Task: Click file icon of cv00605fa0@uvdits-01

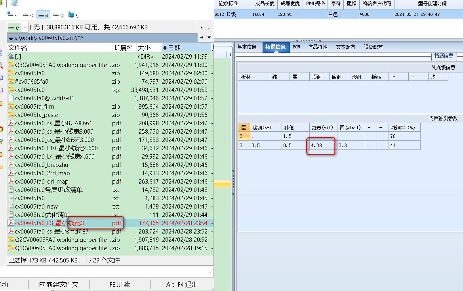Action: click(11, 98)
